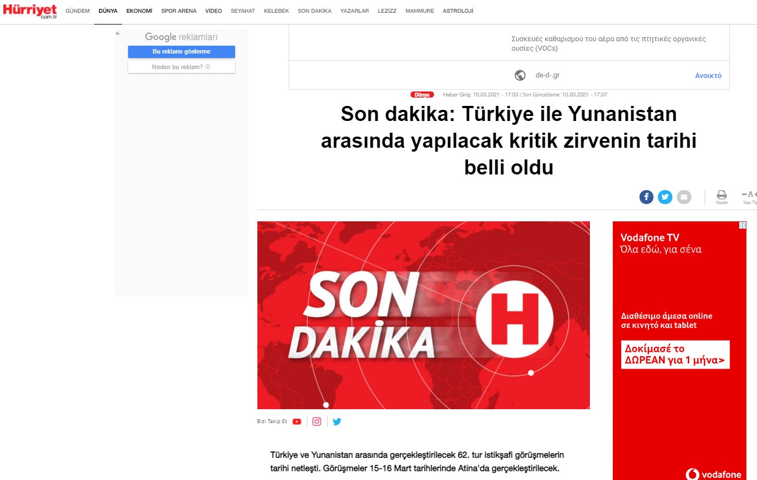The image size is (757, 480).
Task: Print article using Yazdır icon
Action: [x=721, y=197]
